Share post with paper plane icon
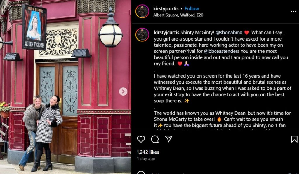 click(168, 139)
